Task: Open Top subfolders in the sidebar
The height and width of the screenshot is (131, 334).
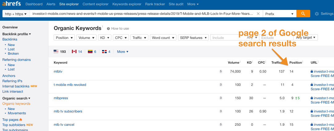Action: click(x=14, y=125)
